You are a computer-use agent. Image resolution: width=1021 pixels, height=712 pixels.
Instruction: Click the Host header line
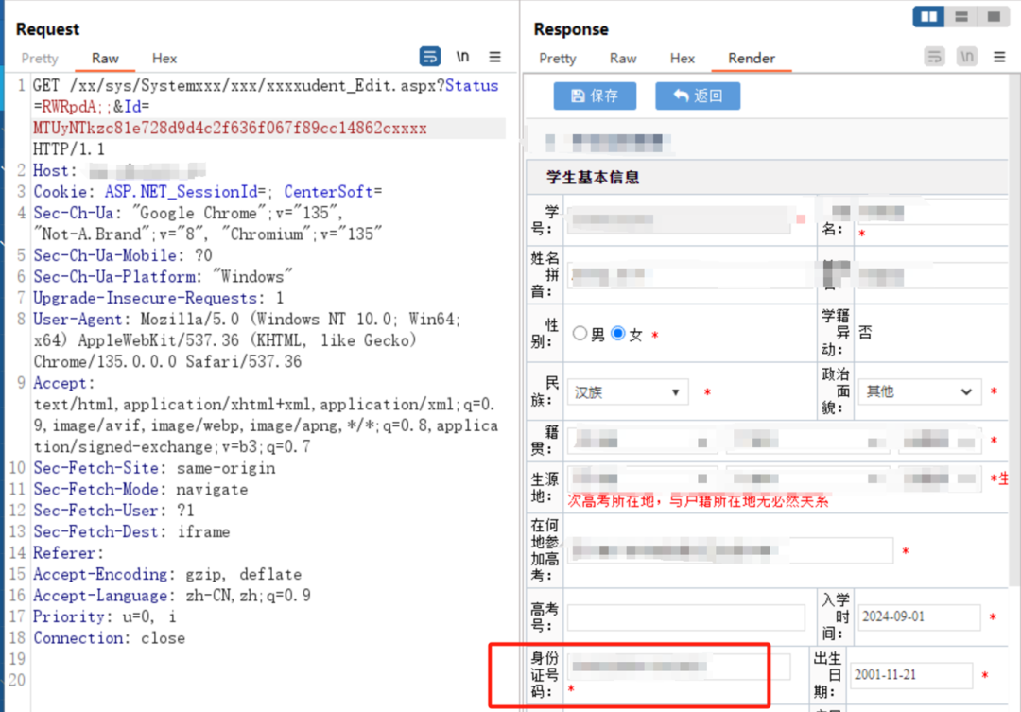point(119,170)
